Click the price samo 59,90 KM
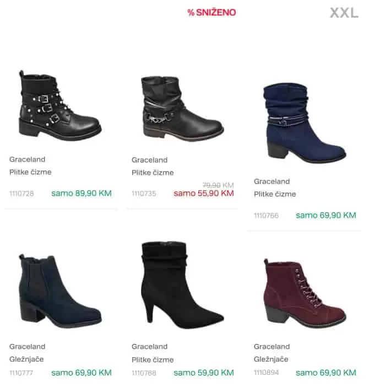369x387 pixels. coord(204,373)
